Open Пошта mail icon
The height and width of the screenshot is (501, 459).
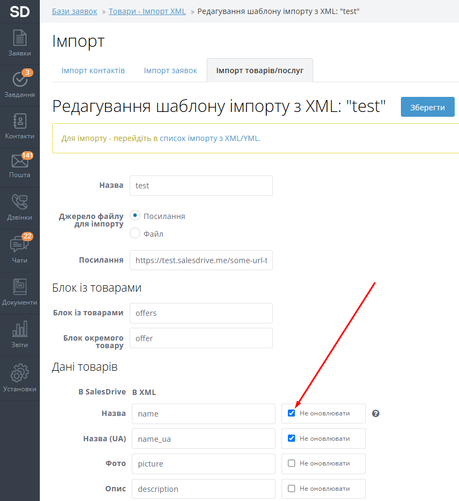click(x=20, y=166)
